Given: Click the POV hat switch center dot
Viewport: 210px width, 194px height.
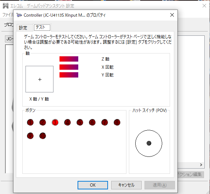Looking at the screenshot, I should (x=149, y=143).
